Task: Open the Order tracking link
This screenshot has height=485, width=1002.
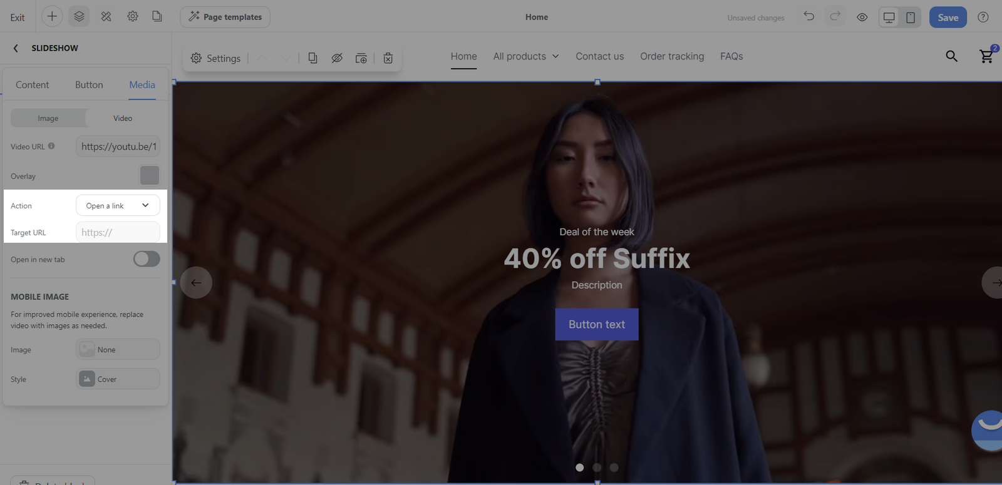Action: click(672, 56)
